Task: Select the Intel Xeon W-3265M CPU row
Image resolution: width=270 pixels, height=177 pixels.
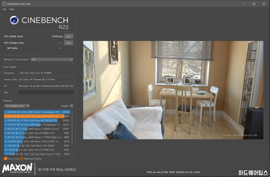Action: point(37,120)
